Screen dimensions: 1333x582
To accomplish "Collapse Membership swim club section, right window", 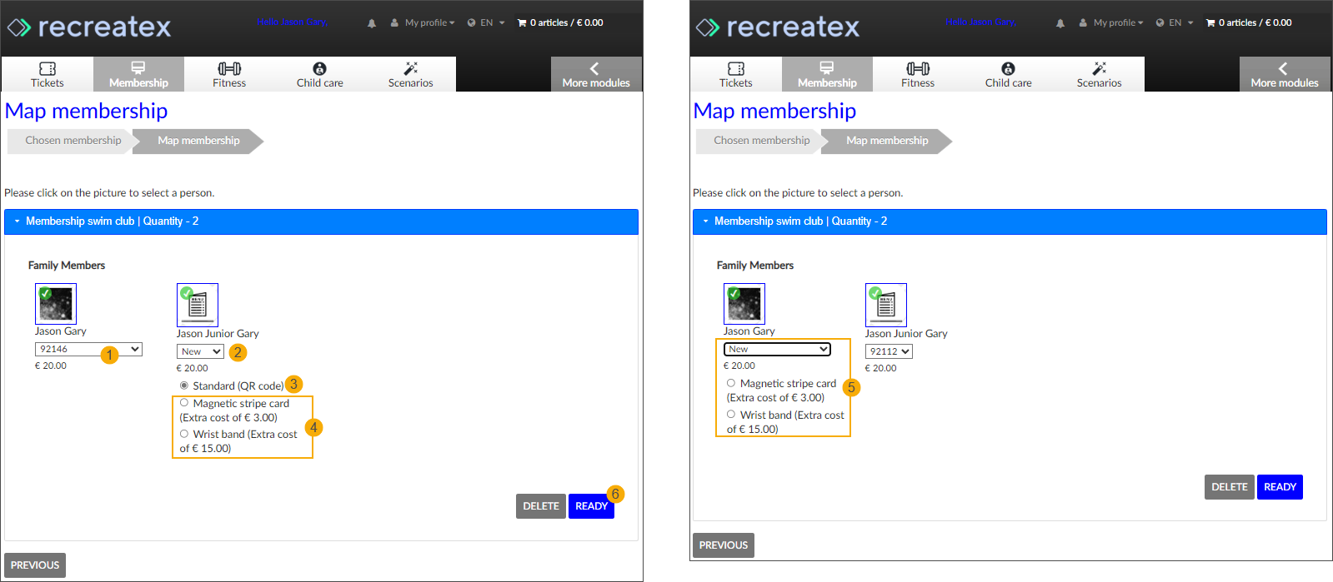I will coord(1010,221).
